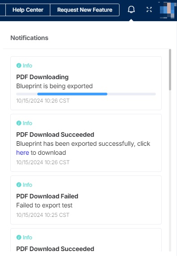The width and height of the screenshot is (177, 256).
Task: Click Request New Feature button
Action: [x=85, y=10]
